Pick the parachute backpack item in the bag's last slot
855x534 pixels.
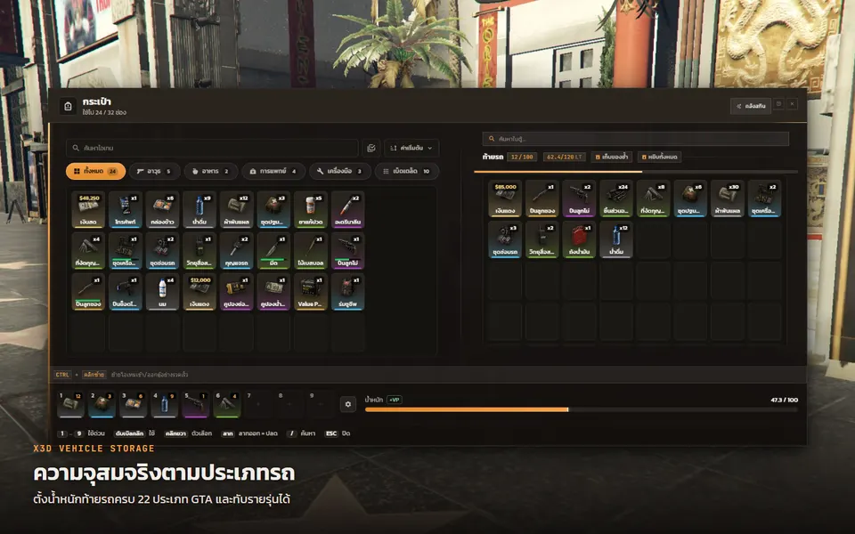pyautogui.click(x=347, y=292)
